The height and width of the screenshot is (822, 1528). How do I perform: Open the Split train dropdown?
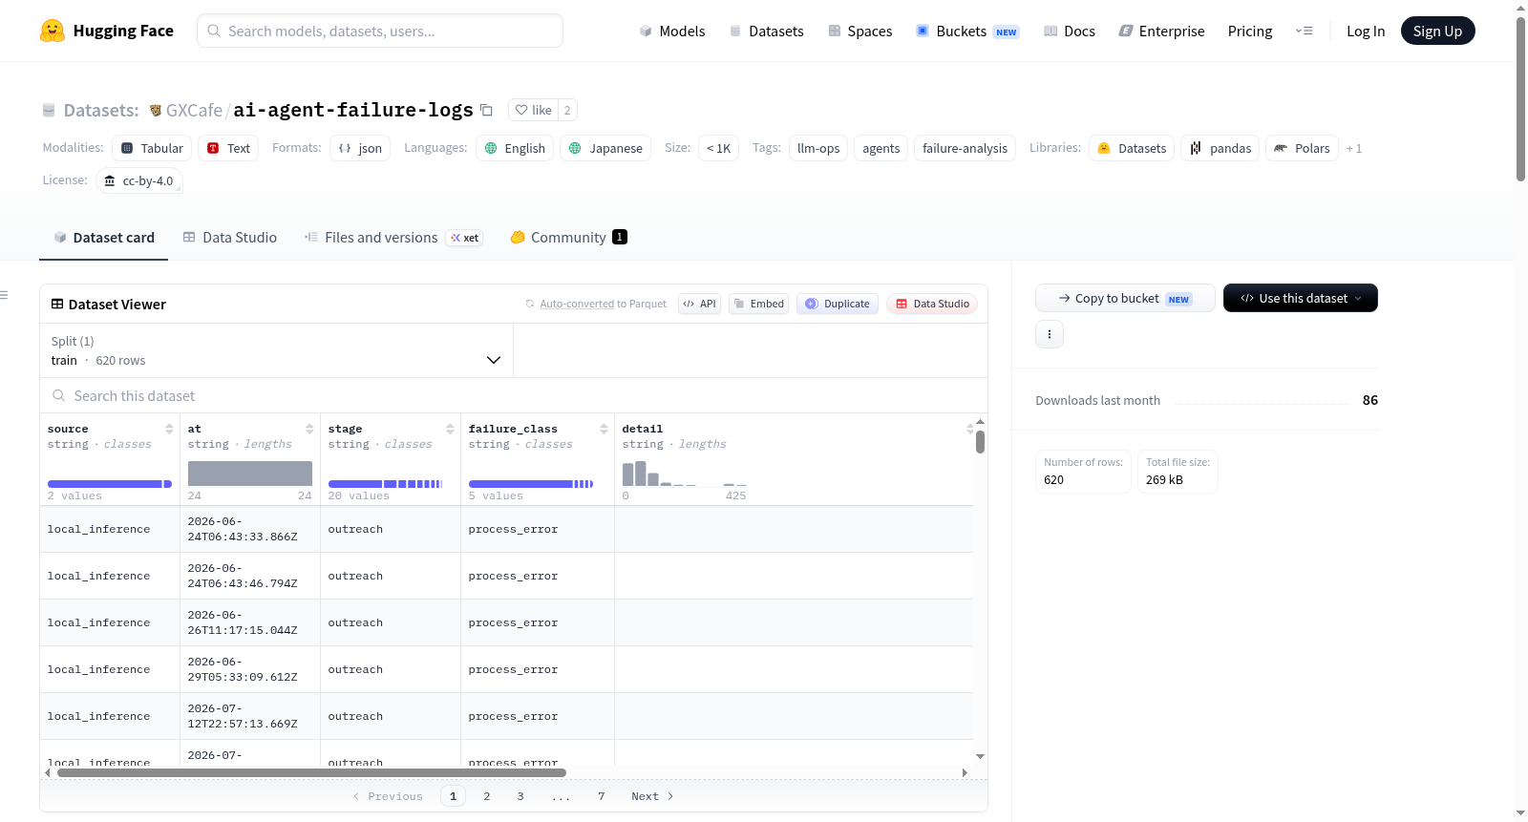pyautogui.click(x=276, y=350)
